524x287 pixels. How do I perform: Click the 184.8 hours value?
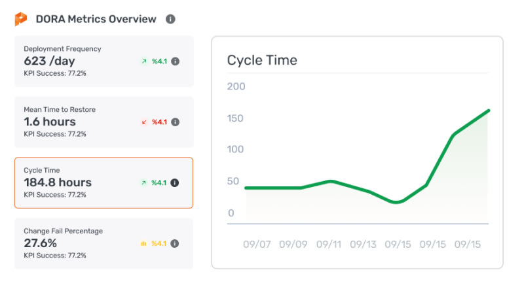(x=58, y=182)
